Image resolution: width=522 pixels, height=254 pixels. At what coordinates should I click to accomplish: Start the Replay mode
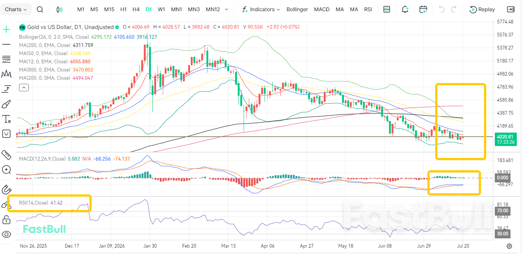482,9
